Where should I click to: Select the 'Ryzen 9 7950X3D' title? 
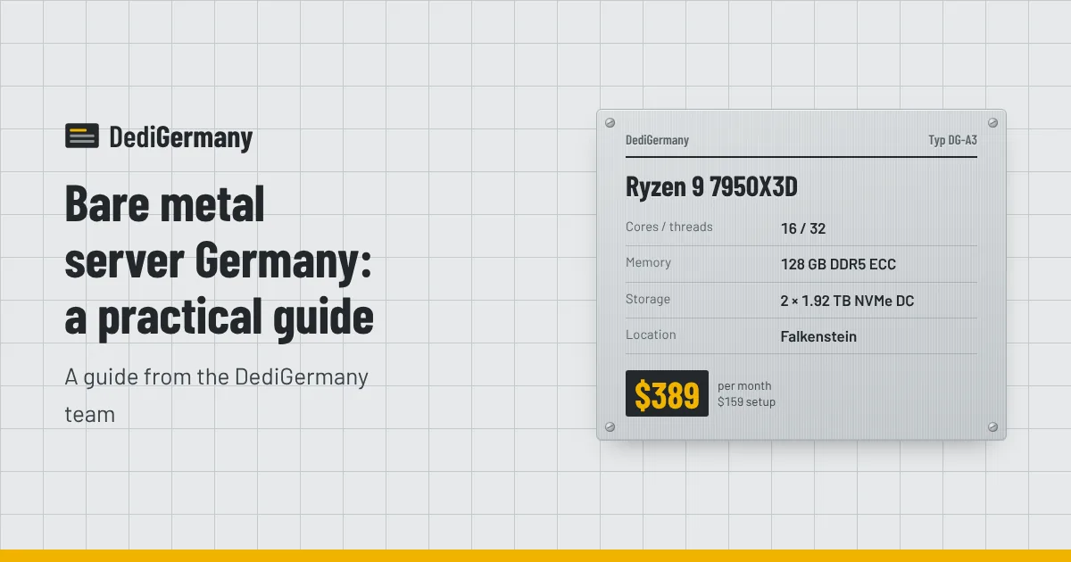tap(711, 187)
